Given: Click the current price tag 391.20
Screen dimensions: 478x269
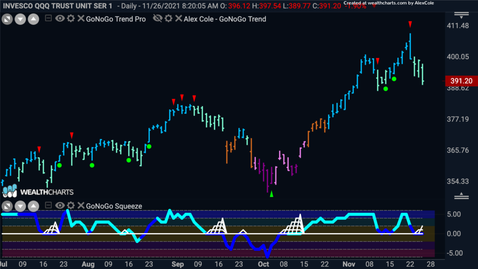Looking at the screenshot, I should (x=462, y=81).
